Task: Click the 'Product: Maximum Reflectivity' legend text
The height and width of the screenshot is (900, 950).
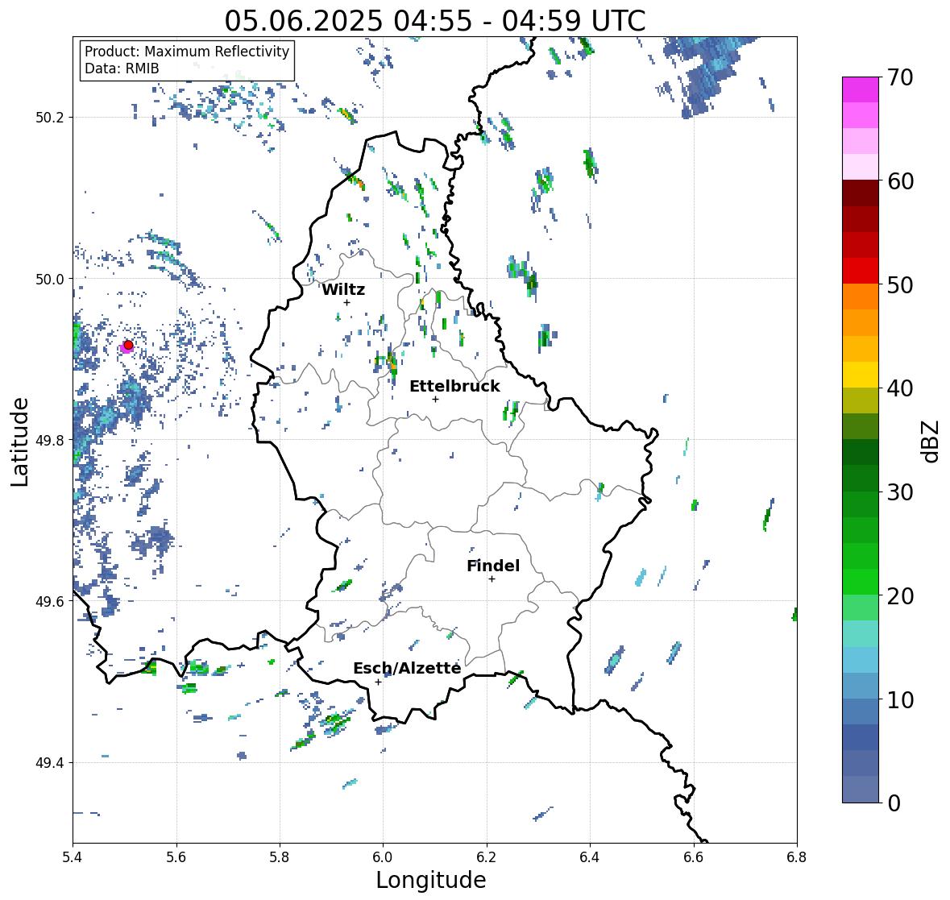Action: pos(187,52)
